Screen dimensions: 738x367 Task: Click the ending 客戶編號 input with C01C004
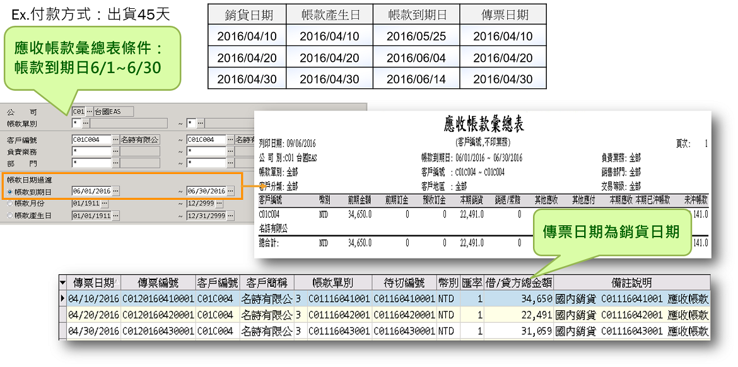click(x=206, y=140)
